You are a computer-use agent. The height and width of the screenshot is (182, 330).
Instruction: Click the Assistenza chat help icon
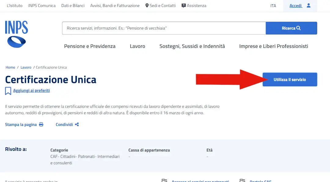pyautogui.click(x=184, y=6)
